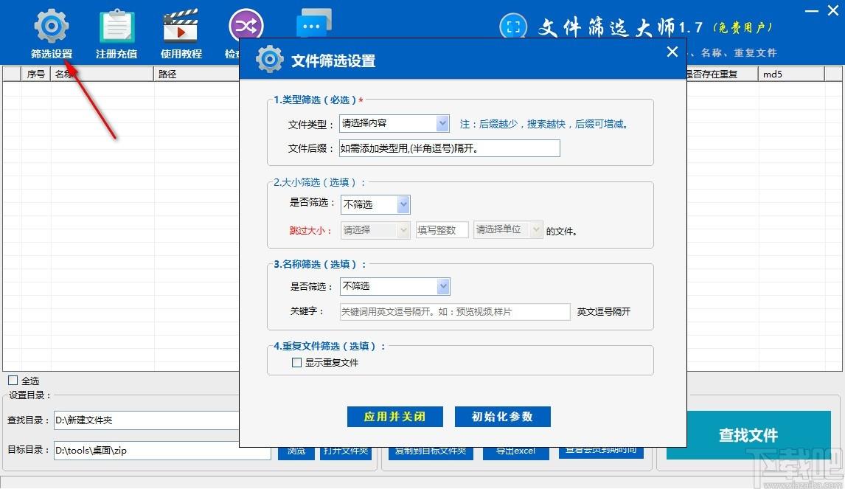
Task: Click the fullscreen frame icon near title
Action: point(513,27)
